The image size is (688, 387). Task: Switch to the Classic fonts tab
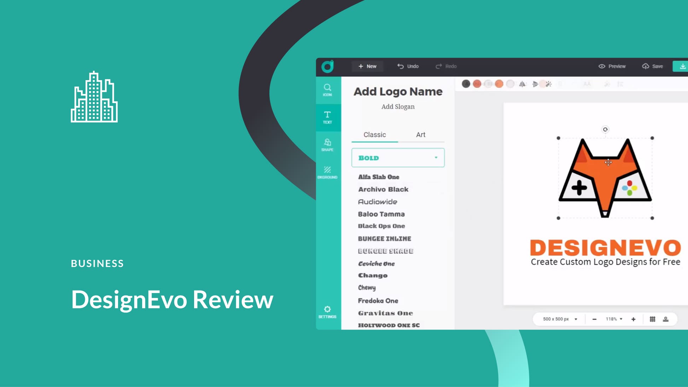coord(375,135)
